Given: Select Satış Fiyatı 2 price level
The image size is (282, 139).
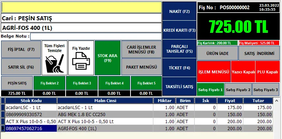Looking at the screenshot, I should tap(238, 89).
